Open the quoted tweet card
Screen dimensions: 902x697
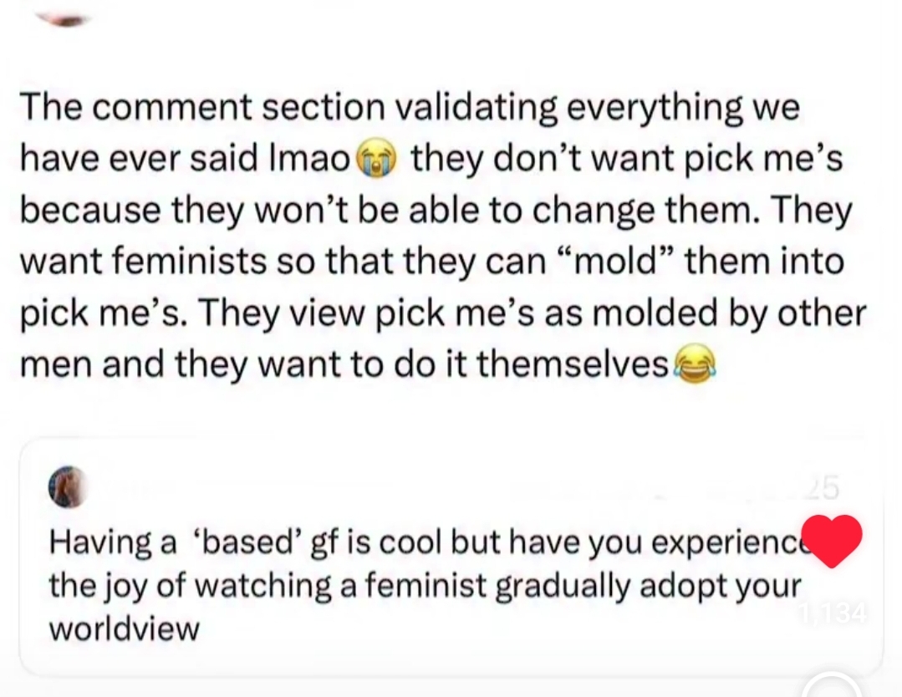tap(451, 557)
